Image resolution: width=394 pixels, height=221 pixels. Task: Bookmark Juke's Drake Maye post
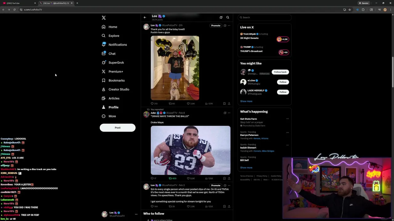point(224,178)
